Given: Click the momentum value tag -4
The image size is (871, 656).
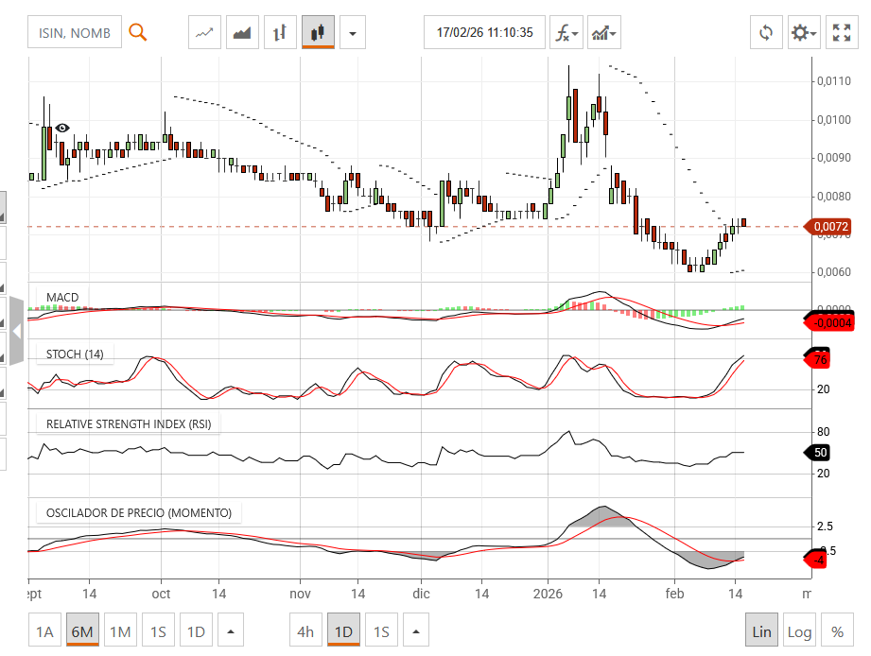Looking at the screenshot, I should pos(815,560).
